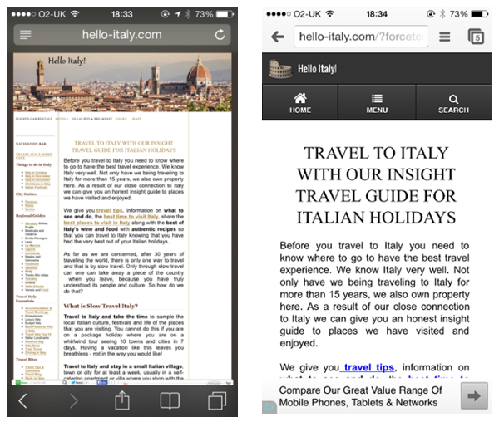The height and width of the screenshot is (422, 504).
Task: Tap Safari reader lines icon in left phone
Action: (x=26, y=34)
